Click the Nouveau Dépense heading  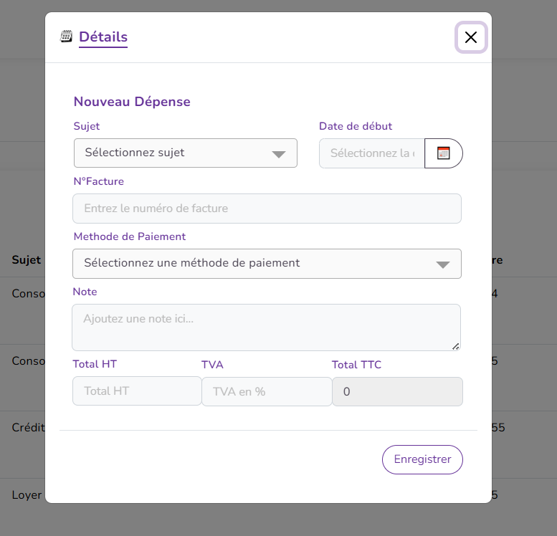tap(132, 102)
